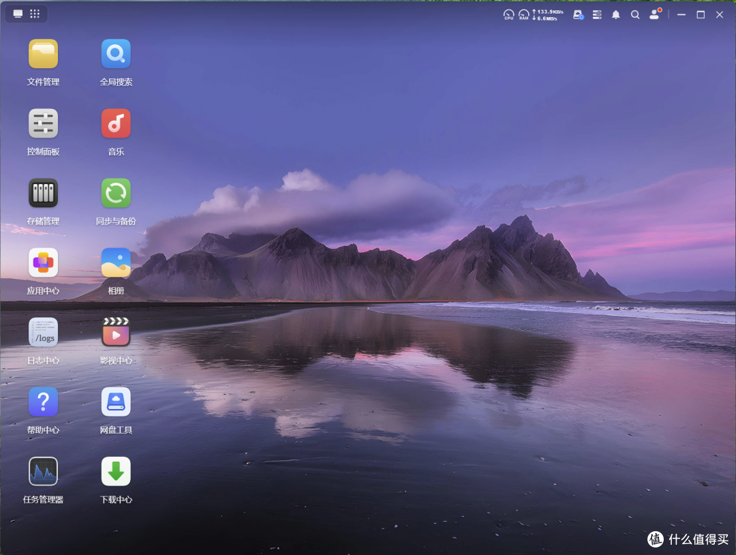Open the 音乐 music app
Image resolution: width=736 pixels, height=555 pixels.
click(116, 123)
